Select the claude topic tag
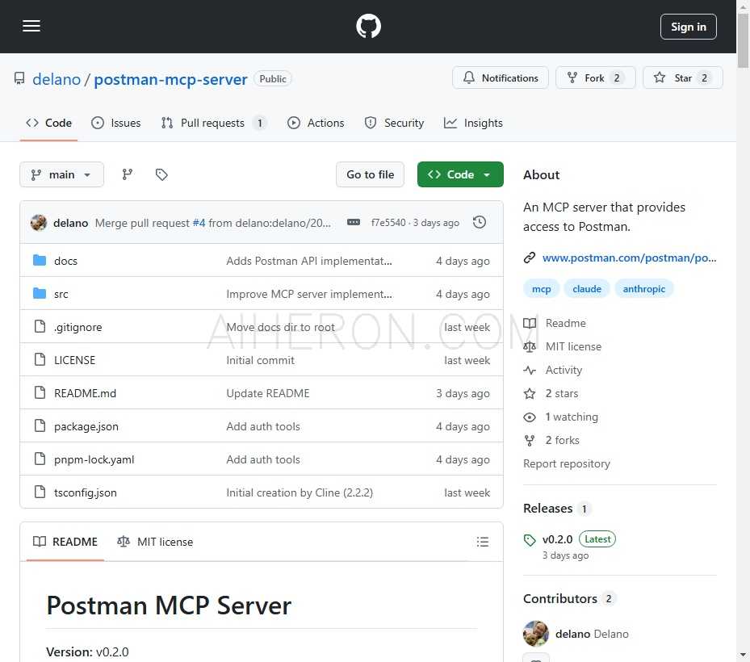Image resolution: width=750 pixels, height=662 pixels. 587,288
